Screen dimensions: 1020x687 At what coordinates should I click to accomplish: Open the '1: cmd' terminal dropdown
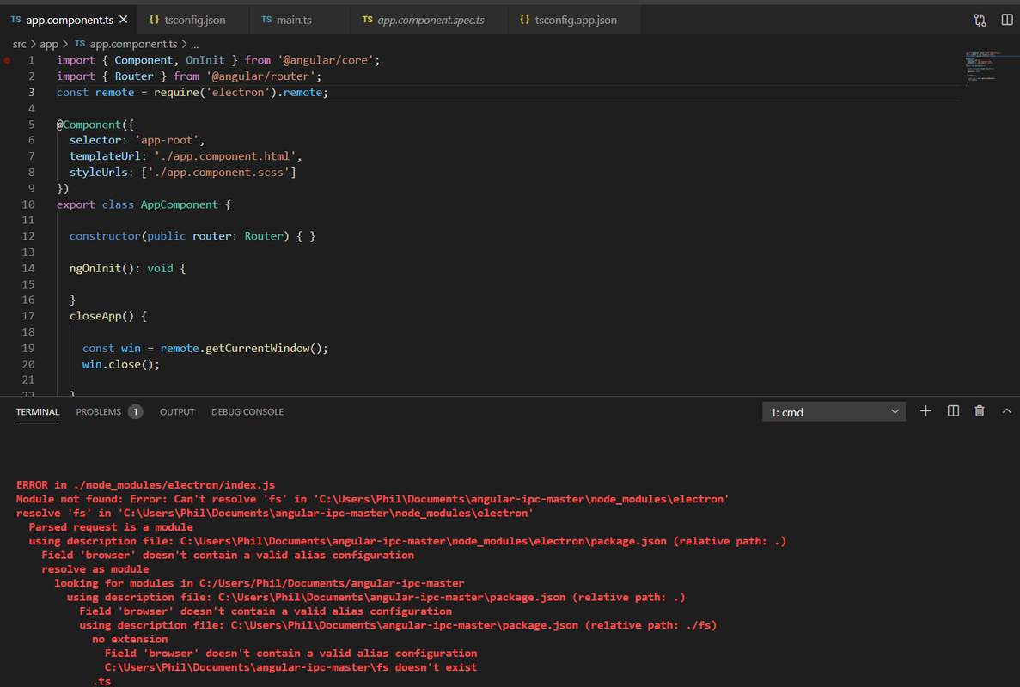[x=834, y=412]
